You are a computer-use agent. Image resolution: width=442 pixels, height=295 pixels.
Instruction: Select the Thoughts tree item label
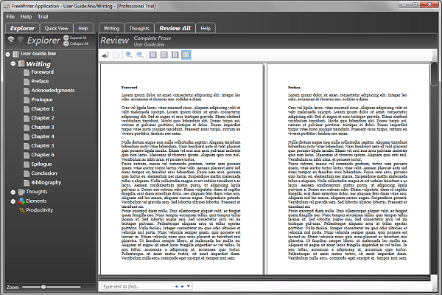(37, 192)
